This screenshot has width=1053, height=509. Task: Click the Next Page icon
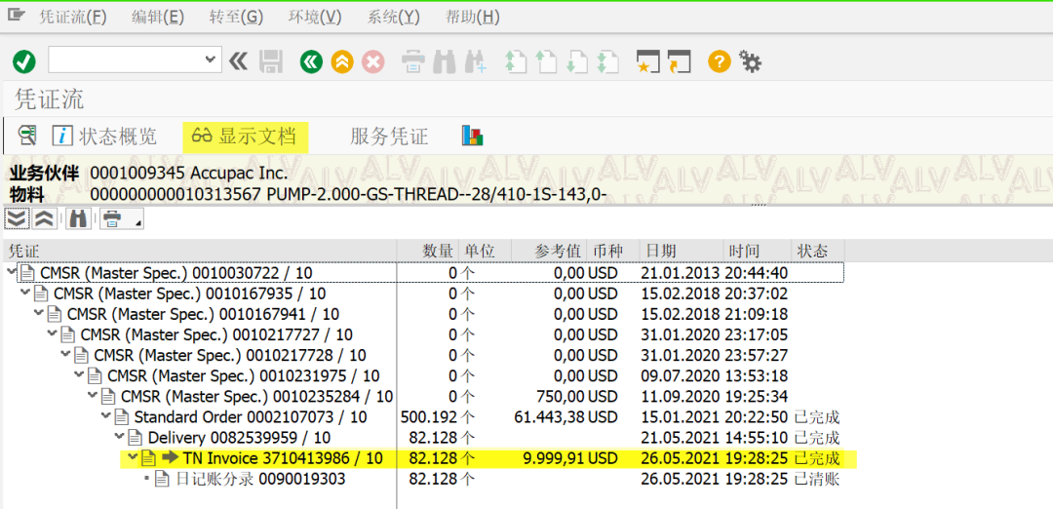coord(577,62)
